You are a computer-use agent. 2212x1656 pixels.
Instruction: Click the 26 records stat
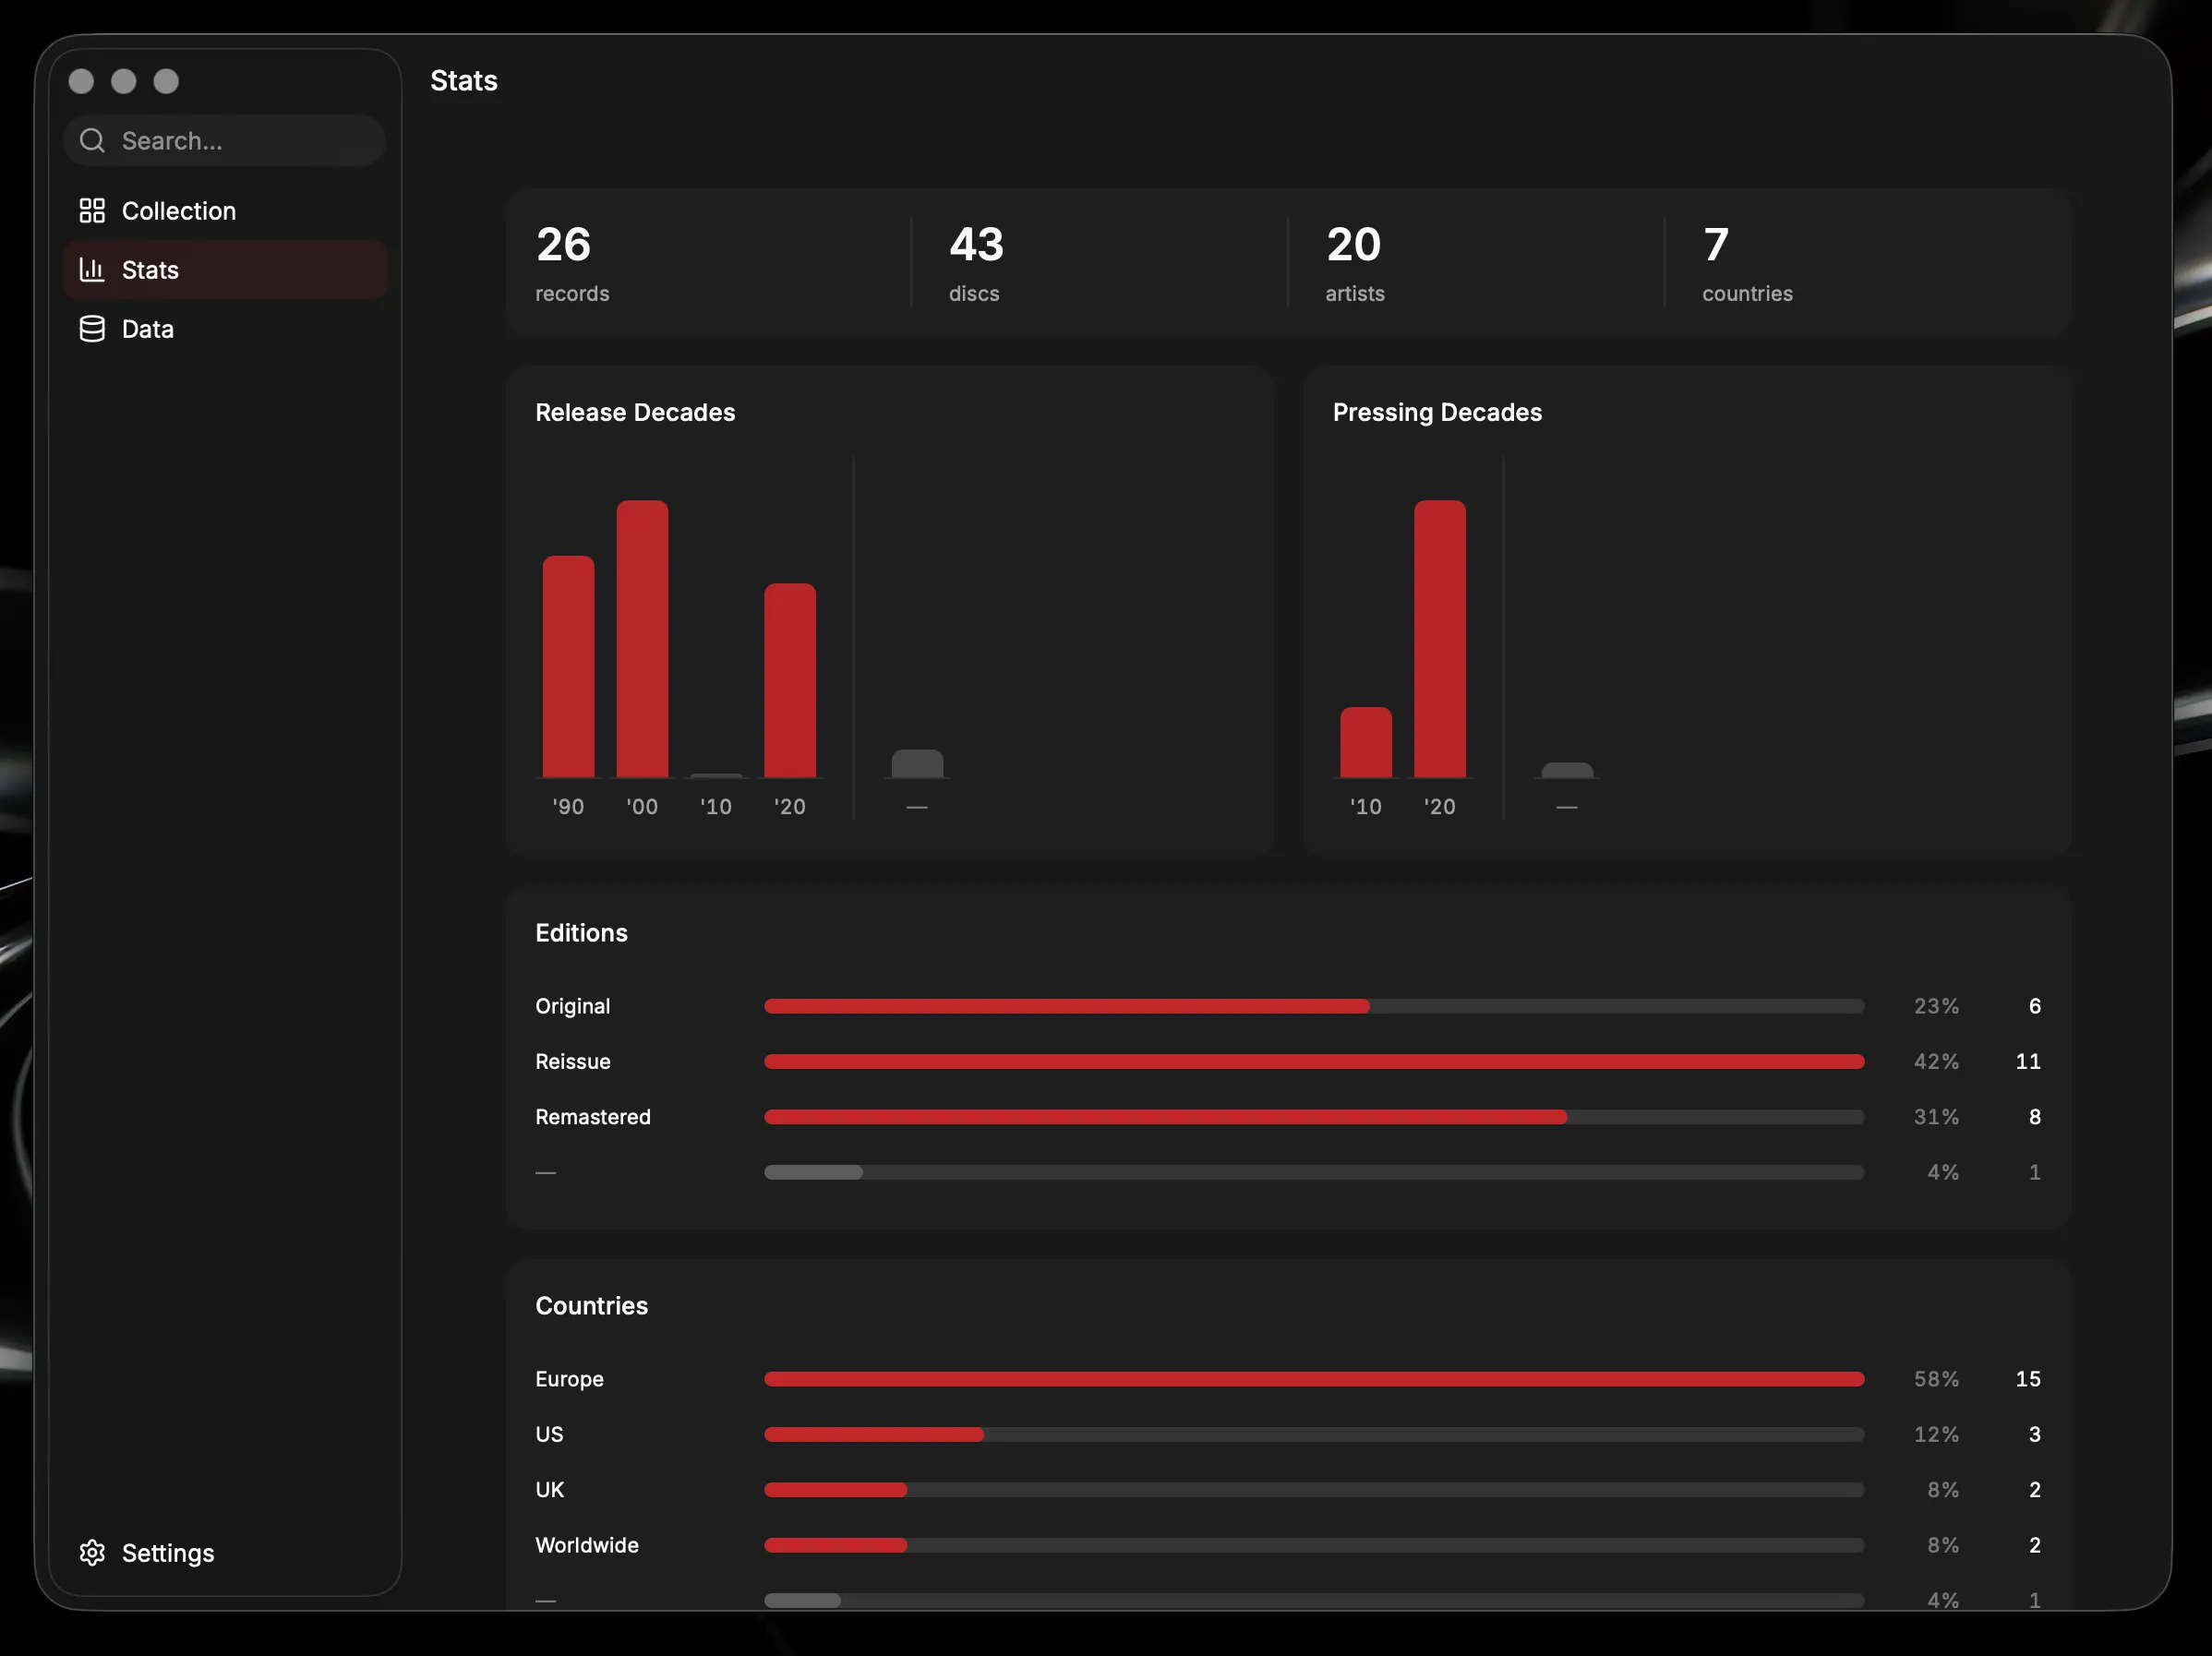572,263
